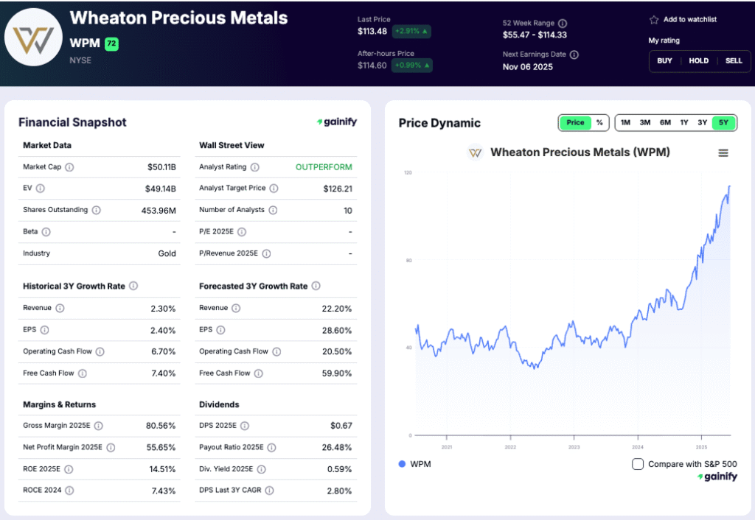The width and height of the screenshot is (755, 520).
Task: Click the blue WPM legend dot
Action: point(402,464)
